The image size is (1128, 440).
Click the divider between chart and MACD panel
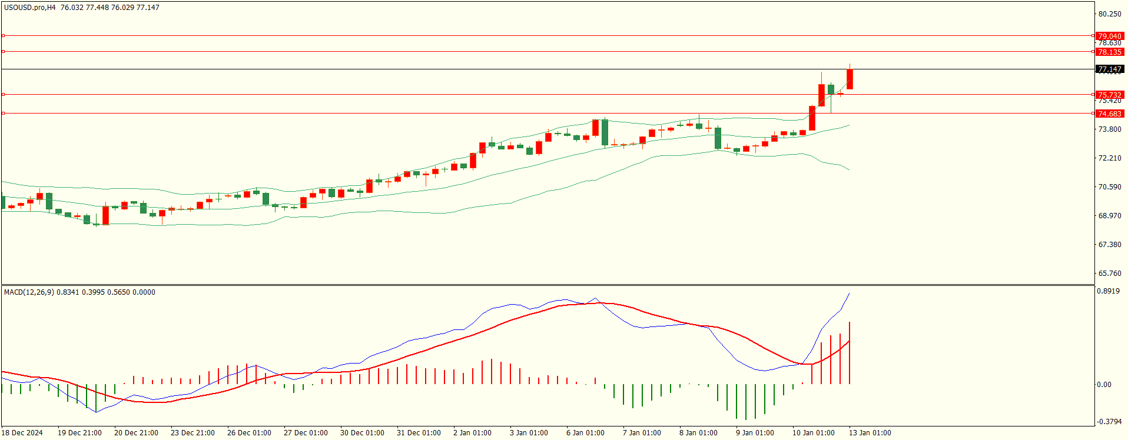click(548, 285)
